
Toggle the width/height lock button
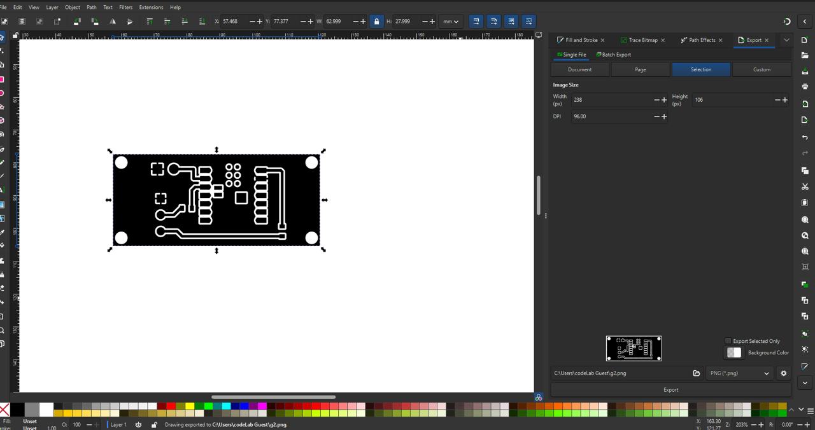[376, 21]
